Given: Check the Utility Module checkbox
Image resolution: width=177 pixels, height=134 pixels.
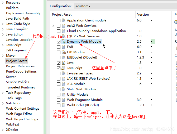Looking at the screenshot, I should [59, 95].
